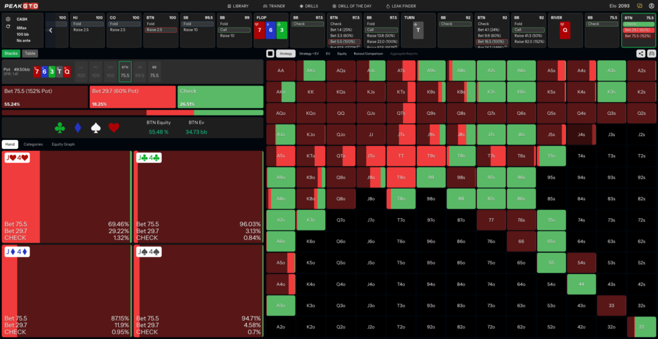658x339 pixels.
Task: Select BB 75.5 stack position box
Action: (154, 72)
